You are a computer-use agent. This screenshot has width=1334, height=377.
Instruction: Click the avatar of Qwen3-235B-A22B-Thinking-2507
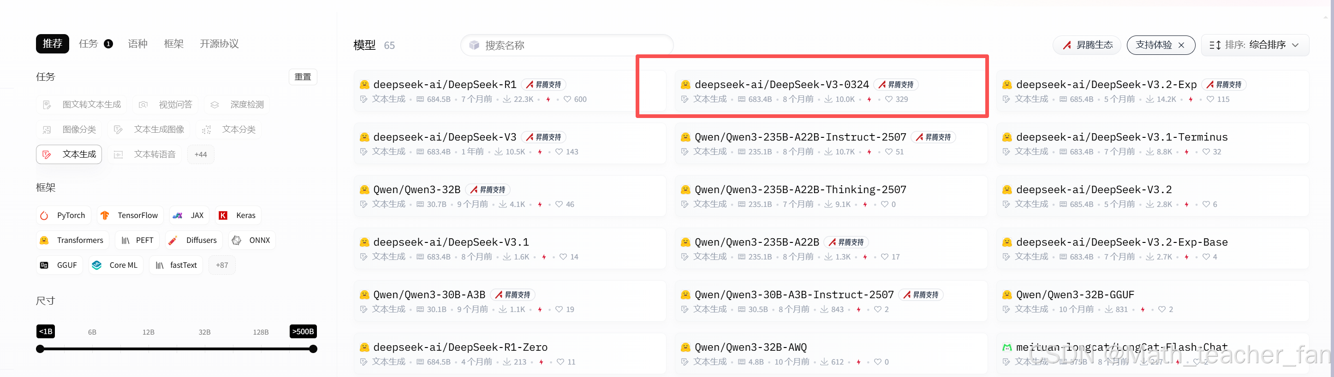coord(685,190)
